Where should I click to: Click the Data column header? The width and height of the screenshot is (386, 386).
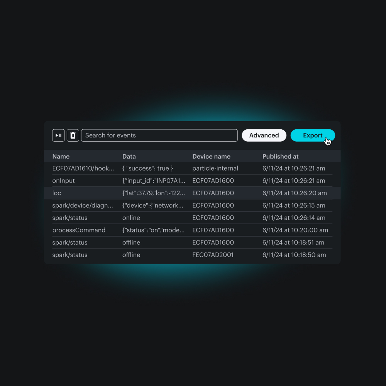tap(129, 156)
